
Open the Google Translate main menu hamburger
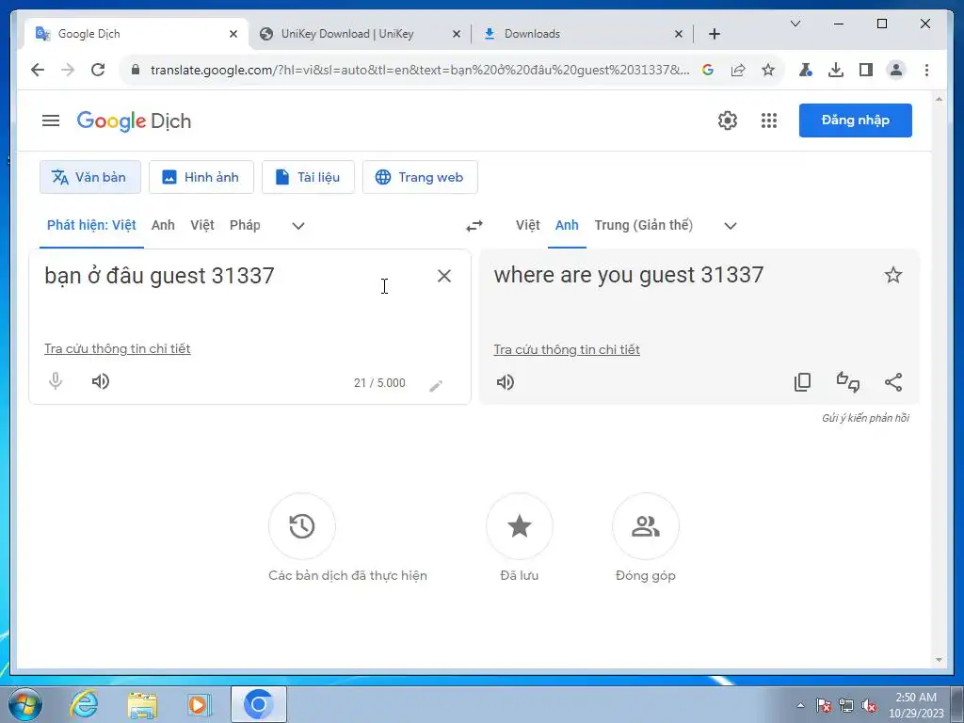(51, 120)
